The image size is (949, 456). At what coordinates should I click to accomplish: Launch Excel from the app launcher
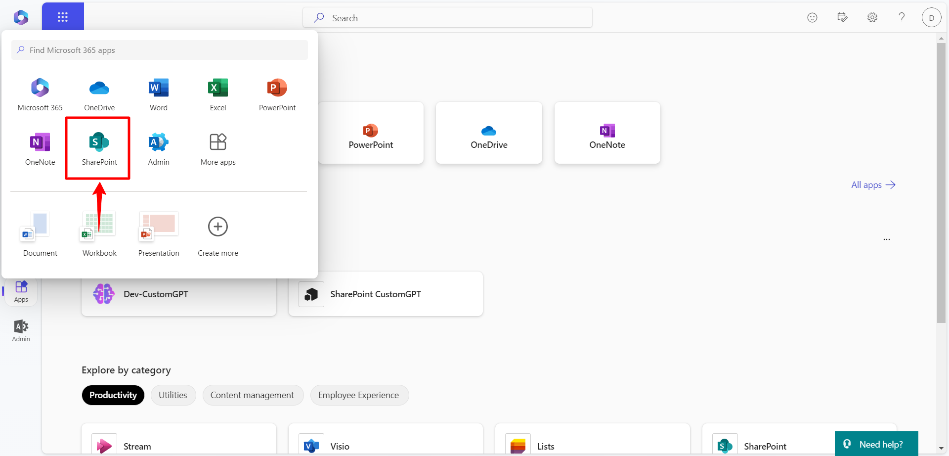[218, 94]
